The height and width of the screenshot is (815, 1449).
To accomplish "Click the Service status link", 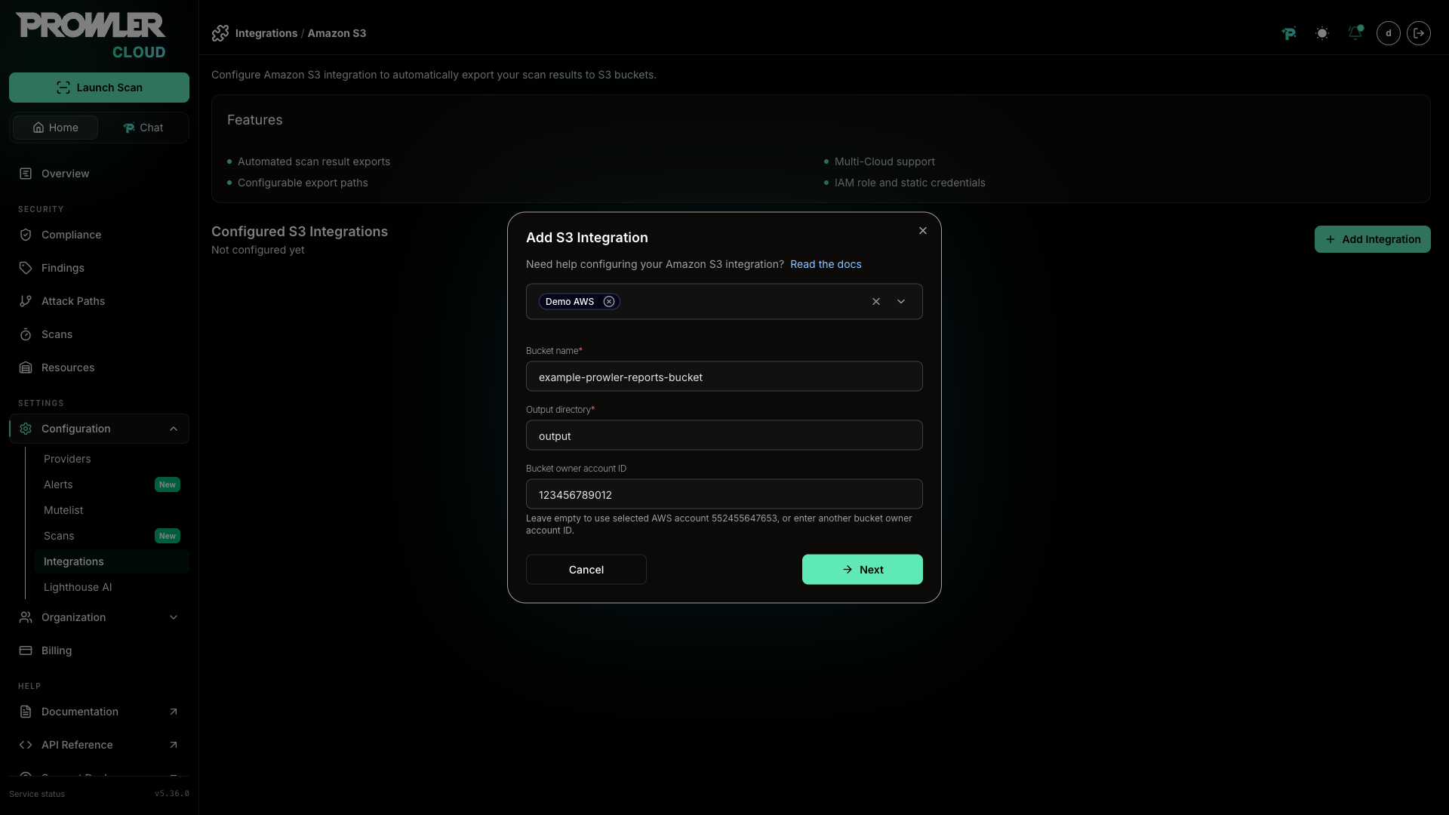I will 37,794.
